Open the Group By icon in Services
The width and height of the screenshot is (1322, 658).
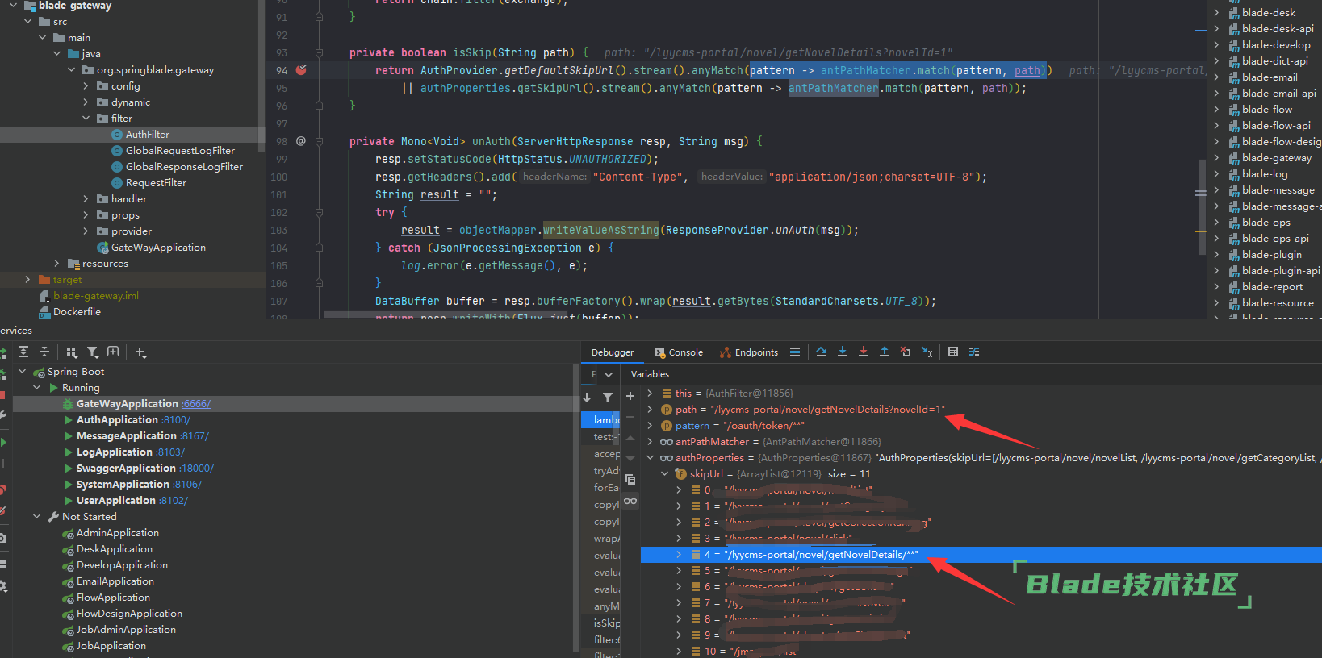tap(72, 352)
